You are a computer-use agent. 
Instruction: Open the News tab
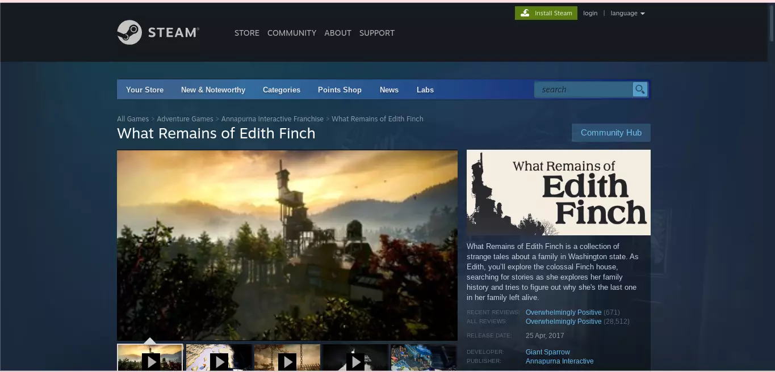[389, 90]
